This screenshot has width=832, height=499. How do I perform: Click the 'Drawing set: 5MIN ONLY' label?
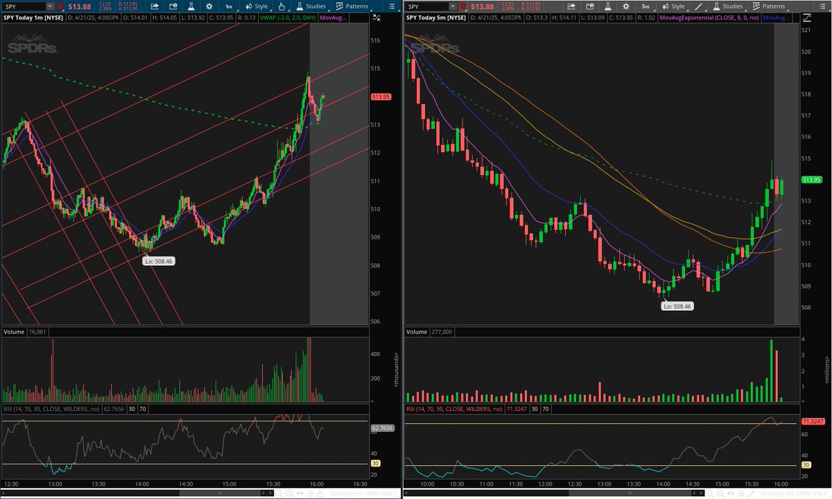coord(794,493)
